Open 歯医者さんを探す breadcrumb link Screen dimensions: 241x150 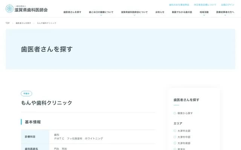pyautogui.click(x=23, y=23)
